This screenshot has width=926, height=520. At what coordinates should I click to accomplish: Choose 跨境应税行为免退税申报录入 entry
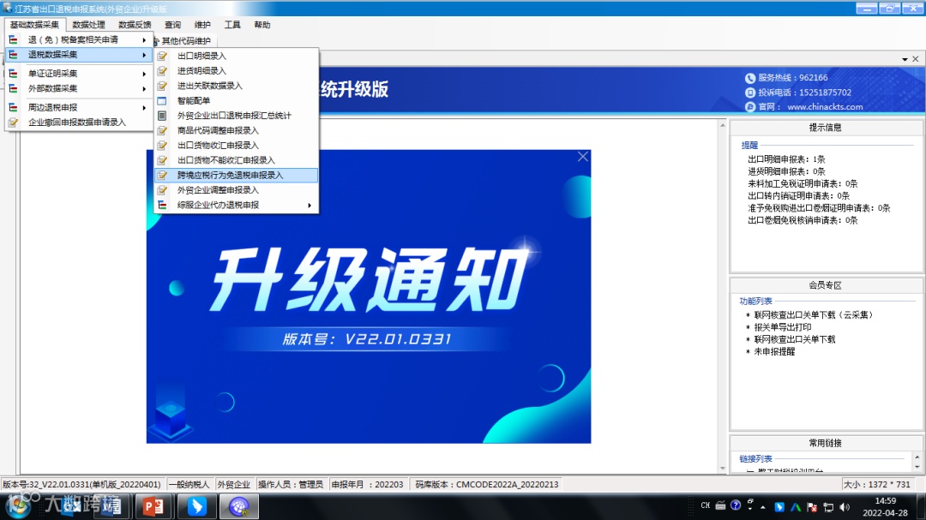[x=237, y=176]
